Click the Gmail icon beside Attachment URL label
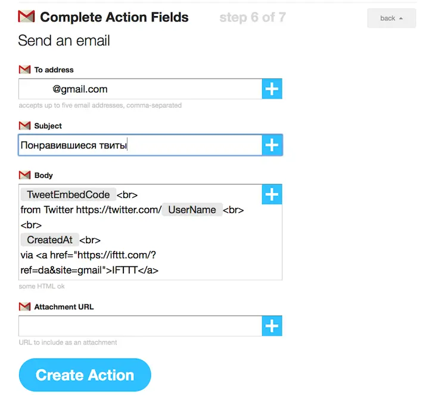Image resolution: width=429 pixels, height=395 pixels. pyautogui.click(x=24, y=307)
